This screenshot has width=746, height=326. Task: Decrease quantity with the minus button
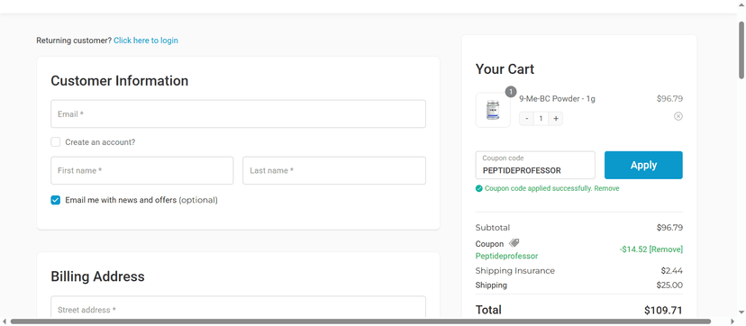tap(526, 119)
